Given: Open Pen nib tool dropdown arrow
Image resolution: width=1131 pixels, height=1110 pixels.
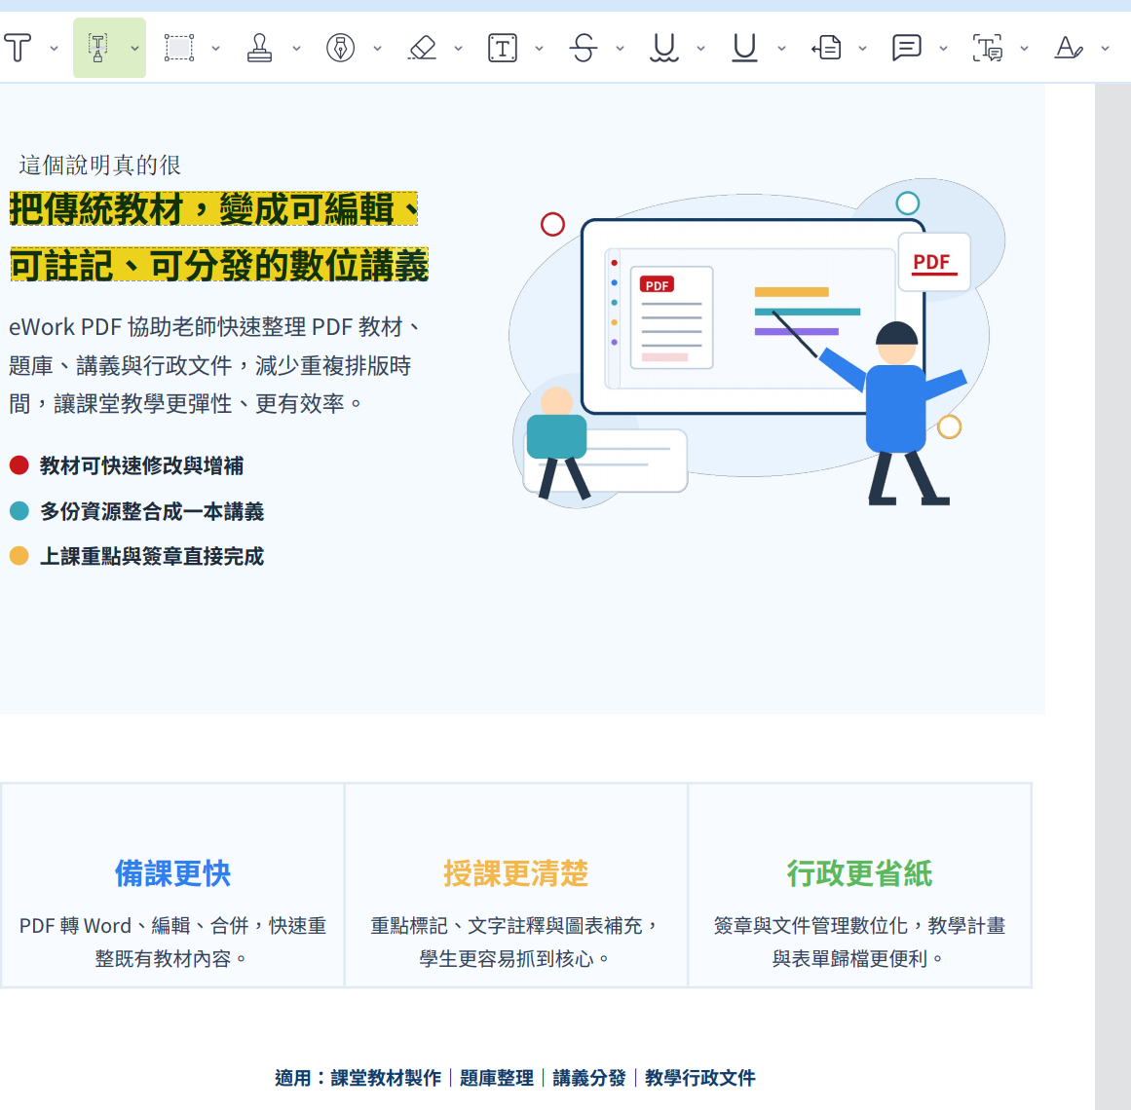Looking at the screenshot, I should click(377, 49).
